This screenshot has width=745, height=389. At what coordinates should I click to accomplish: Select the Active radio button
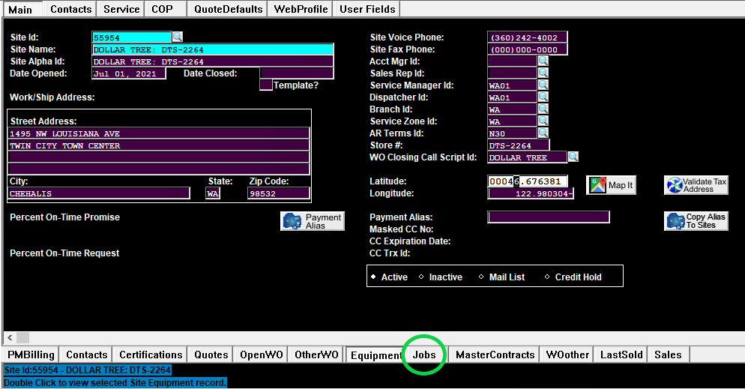tap(373, 277)
